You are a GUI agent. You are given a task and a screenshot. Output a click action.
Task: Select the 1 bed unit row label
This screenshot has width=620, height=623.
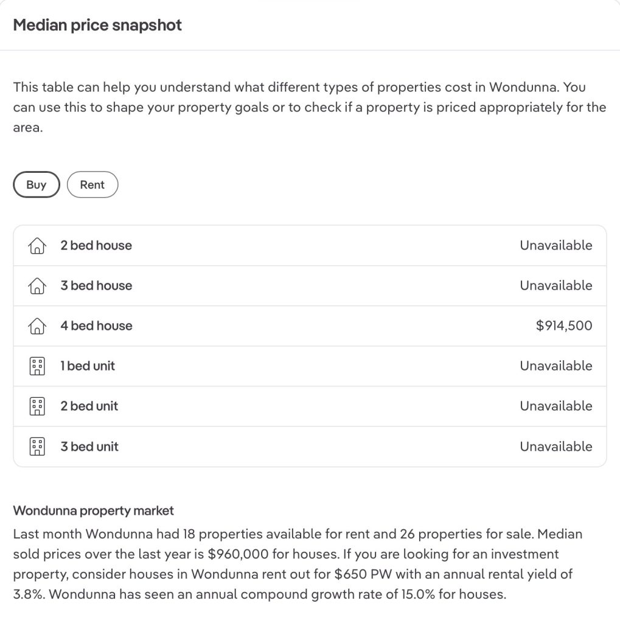tap(88, 366)
